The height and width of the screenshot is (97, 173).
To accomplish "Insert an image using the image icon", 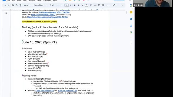I will [x=103, y=5].
